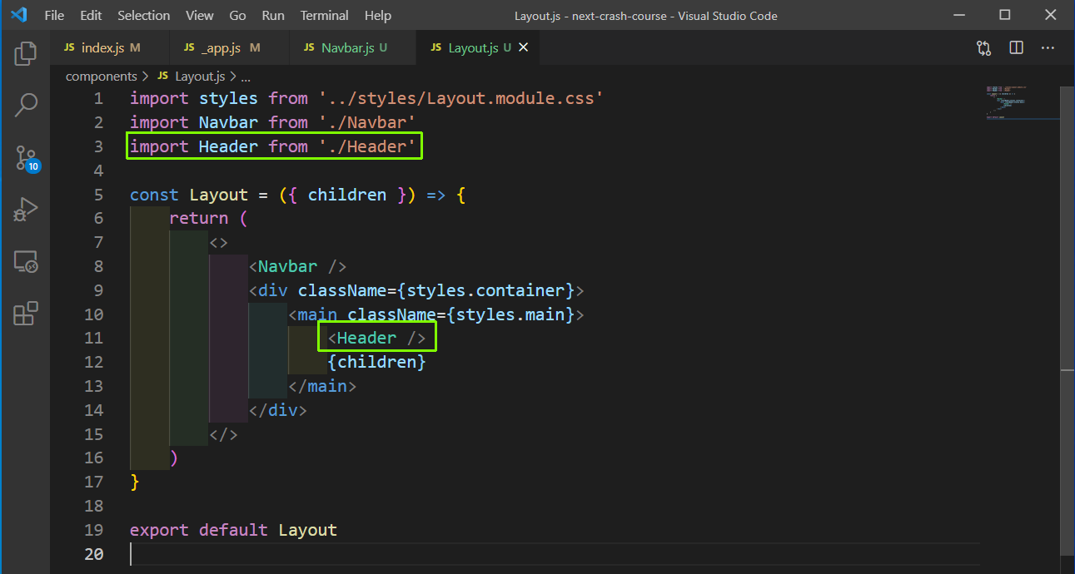Screen dimensions: 1075x574
Task: Open Source Control view with 10 changes
Action: pyautogui.click(x=26, y=157)
